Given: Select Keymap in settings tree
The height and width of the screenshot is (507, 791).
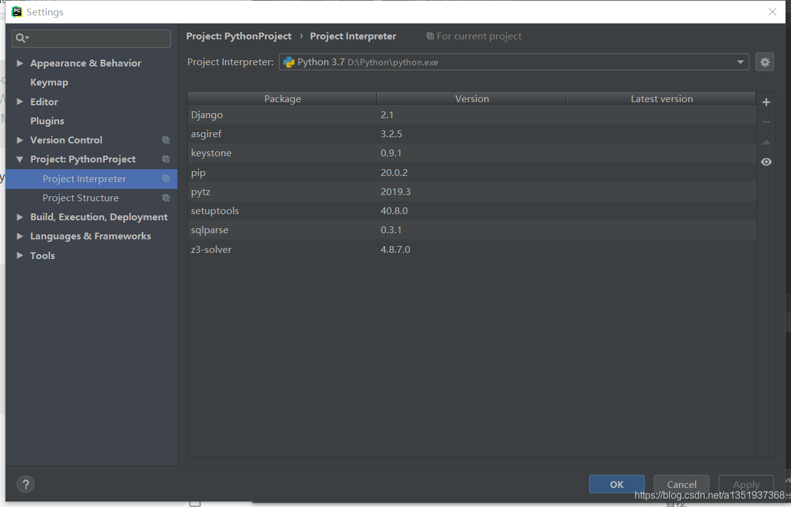Looking at the screenshot, I should (49, 82).
